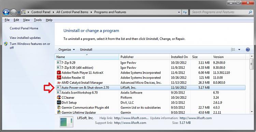
Task: Sort list by the Name column
Action: click(87, 57)
